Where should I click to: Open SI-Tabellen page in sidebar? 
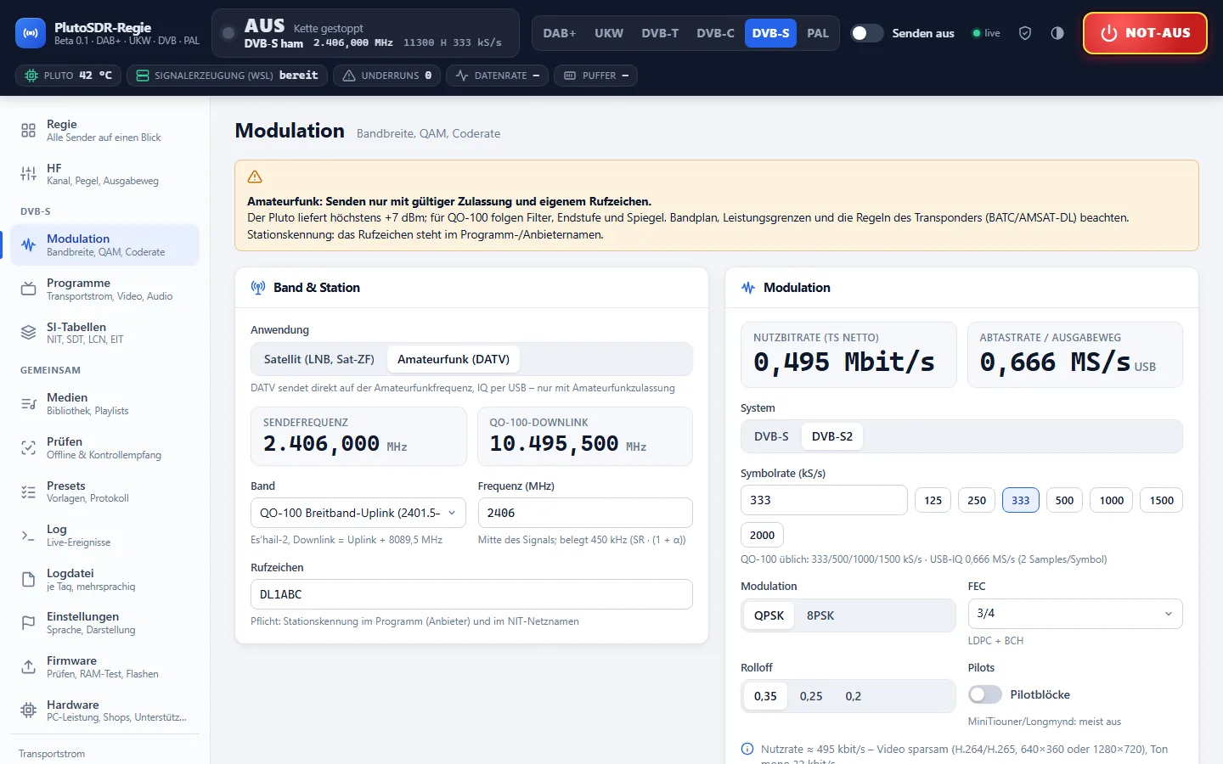(x=104, y=333)
